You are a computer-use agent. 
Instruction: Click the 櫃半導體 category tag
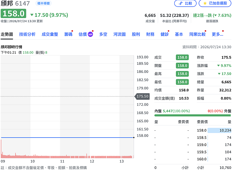(x=43, y=3)
